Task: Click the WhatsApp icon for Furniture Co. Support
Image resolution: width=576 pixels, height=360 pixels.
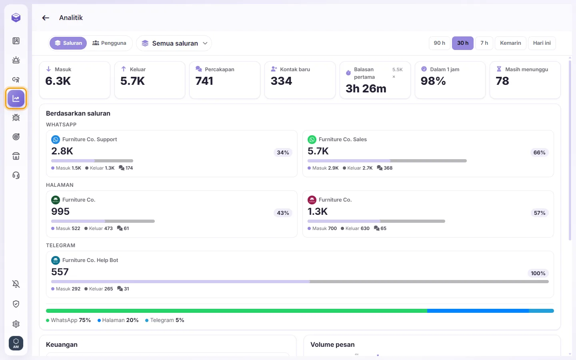Action: point(56,140)
